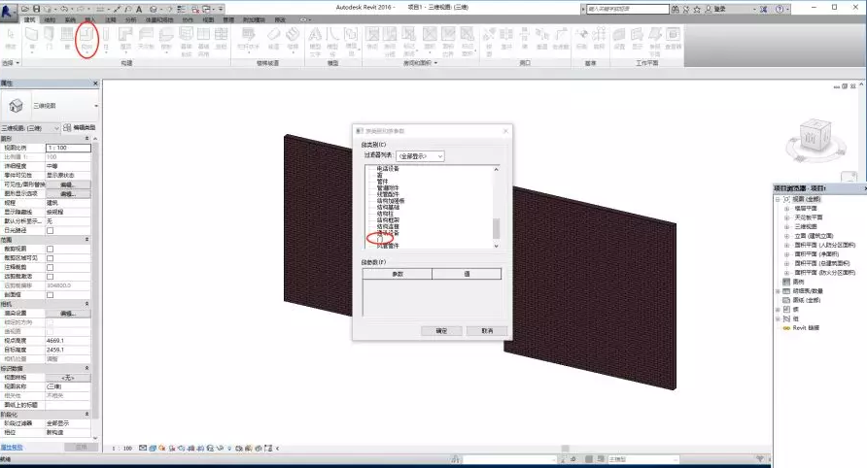This screenshot has height=468, width=867.
Task: Click the Undo icon in quick access toolbar
Action: click(x=65, y=9)
